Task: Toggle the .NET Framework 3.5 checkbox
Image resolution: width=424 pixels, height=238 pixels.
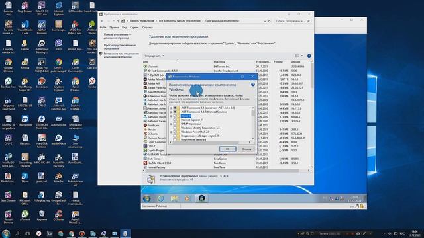Action: tap(175, 108)
